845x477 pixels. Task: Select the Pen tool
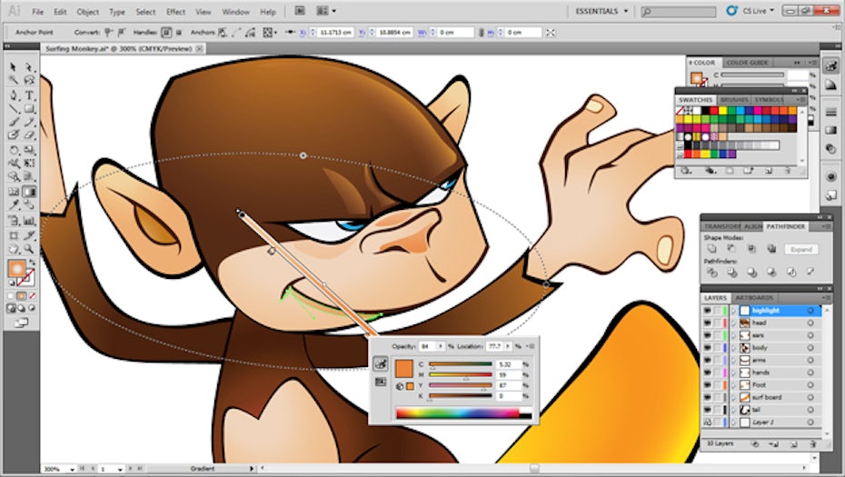click(x=14, y=96)
